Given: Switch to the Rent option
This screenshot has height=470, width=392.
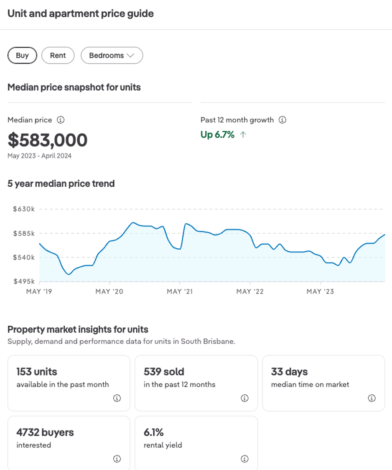Looking at the screenshot, I should 58,56.
